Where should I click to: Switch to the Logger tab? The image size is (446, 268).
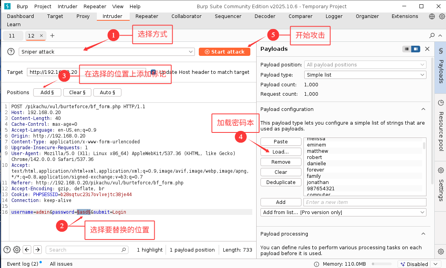[334, 16]
